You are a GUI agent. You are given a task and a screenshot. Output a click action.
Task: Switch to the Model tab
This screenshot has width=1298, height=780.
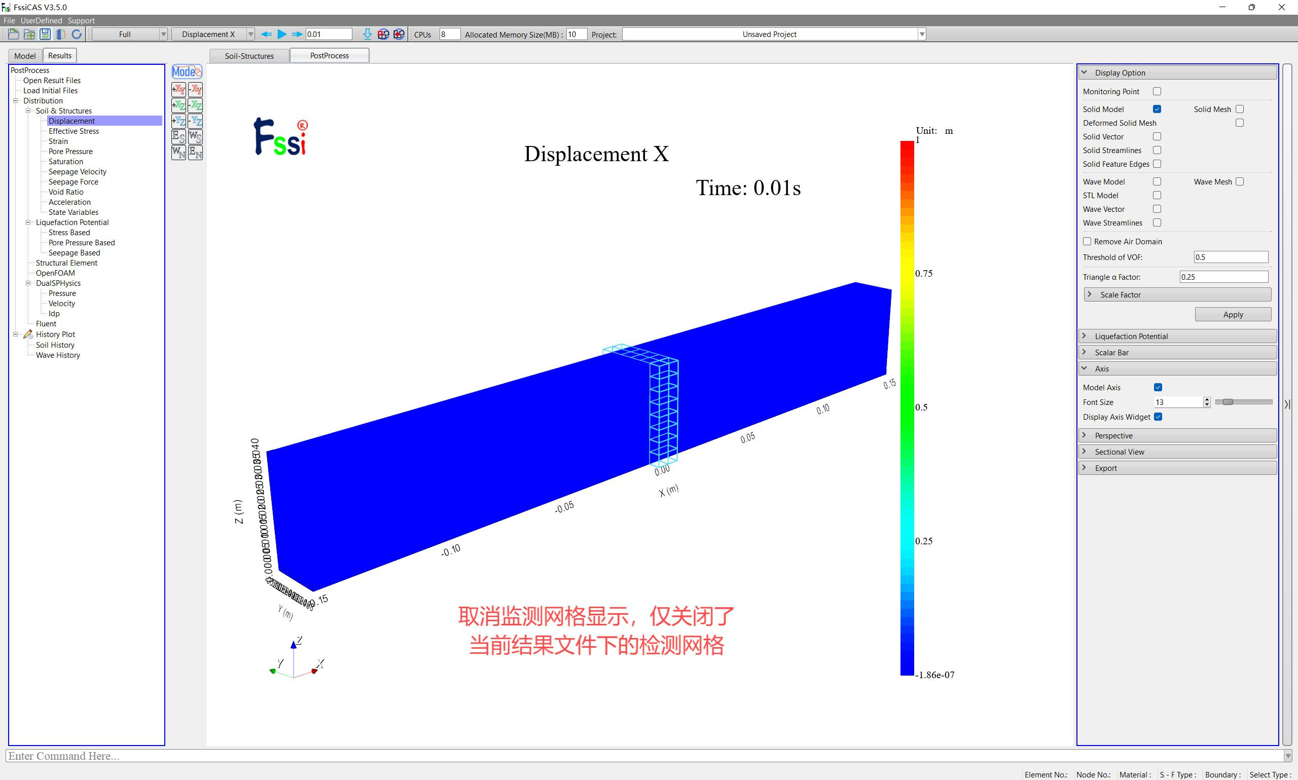click(25, 56)
